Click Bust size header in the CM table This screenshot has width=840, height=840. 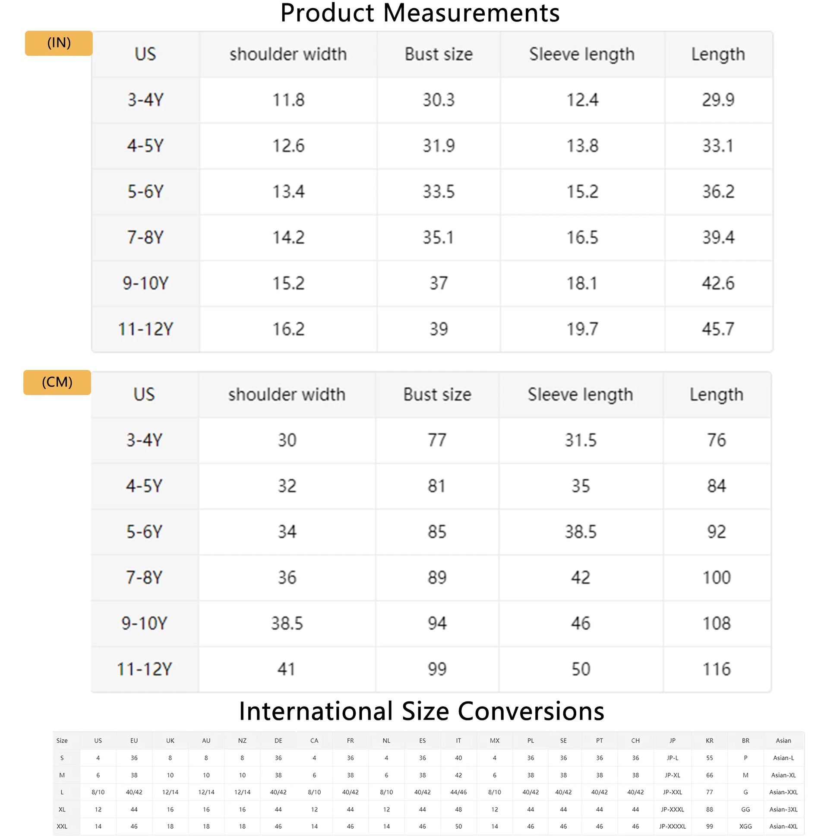click(437, 395)
